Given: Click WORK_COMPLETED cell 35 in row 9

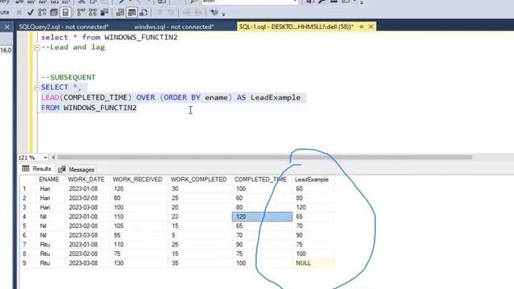Looking at the screenshot, I should (x=200, y=263).
